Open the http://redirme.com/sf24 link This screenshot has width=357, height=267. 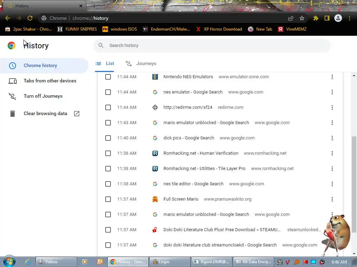click(x=188, y=107)
